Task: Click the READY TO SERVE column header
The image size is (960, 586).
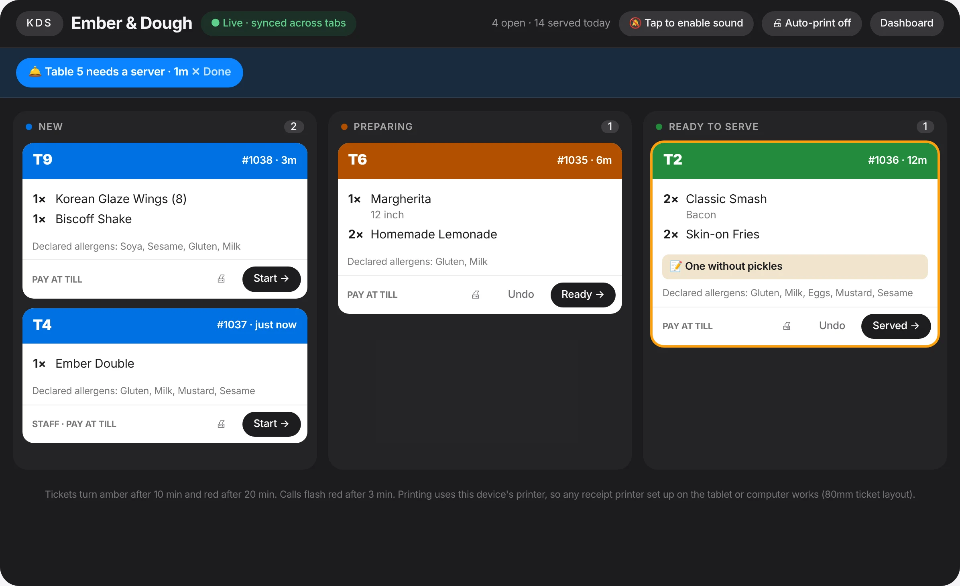Action: (714, 127)
